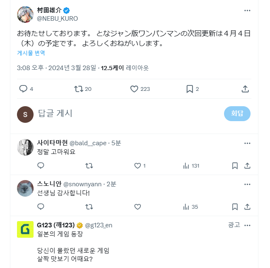This screenshot has width=270, height=268.
Task: Open the @NEBU_KURO handle link
Action: click(58, 19)
